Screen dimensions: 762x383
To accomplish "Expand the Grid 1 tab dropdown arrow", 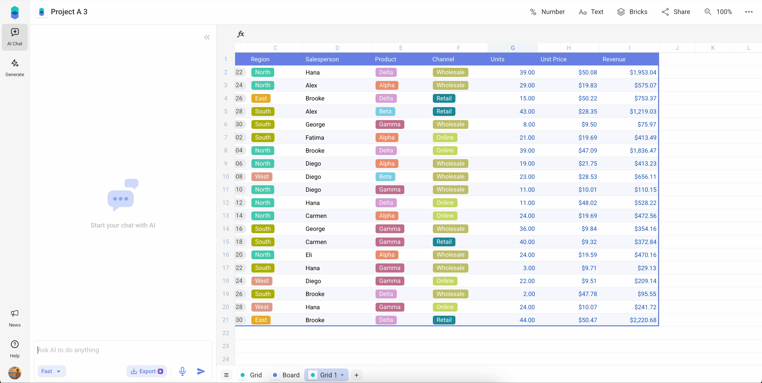I will [x=342, y=375].
